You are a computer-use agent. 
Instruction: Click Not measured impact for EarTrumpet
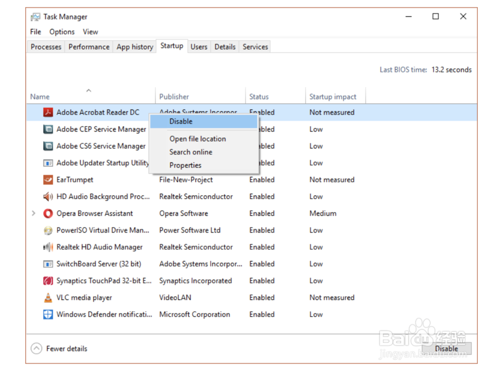tap(332, 180)
